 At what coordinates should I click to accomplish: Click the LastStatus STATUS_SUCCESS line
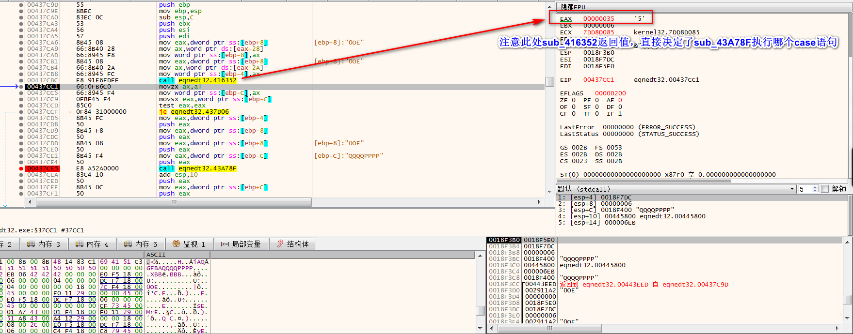629,134
